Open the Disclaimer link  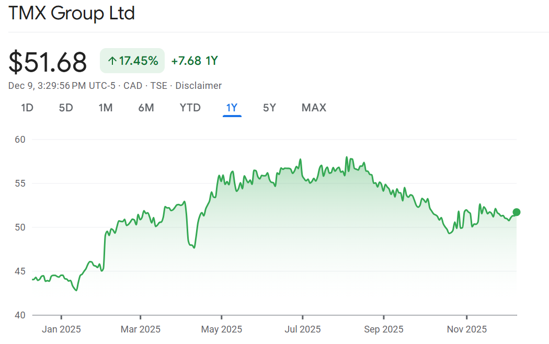tap(198, 86)
